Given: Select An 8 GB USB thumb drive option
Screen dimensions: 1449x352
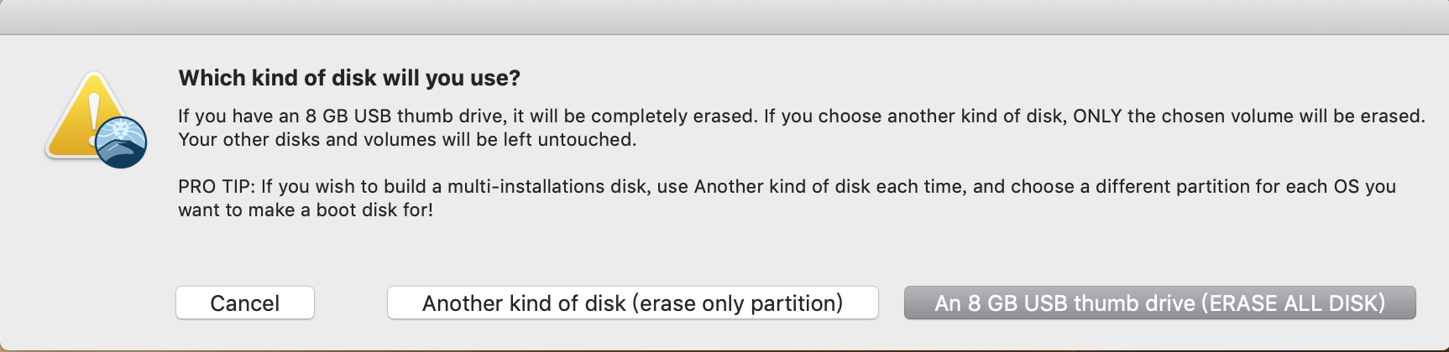Looking at the screenshot, I should 1159,303.
